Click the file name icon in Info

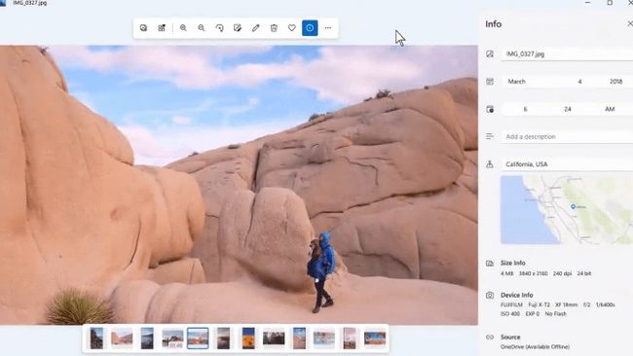click(490, 54)
